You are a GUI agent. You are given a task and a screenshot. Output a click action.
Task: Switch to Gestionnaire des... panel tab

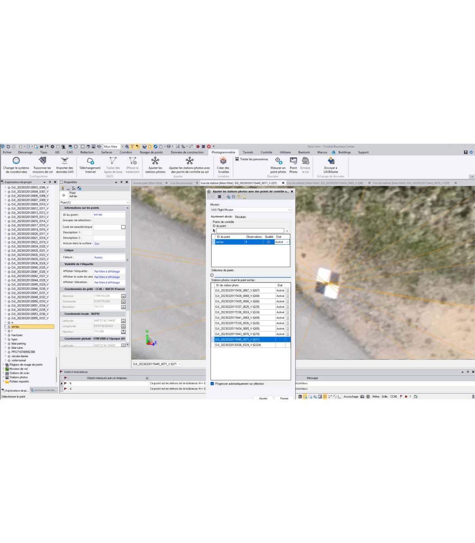tap(44, 390)
